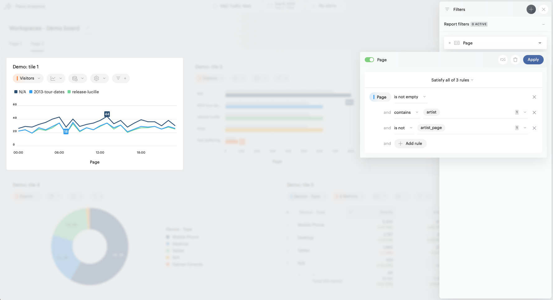Screen dimensions: 553x300
Task: Open the Visitors metric dropdown
Action: pyautogui.click(x=28, y=78)
